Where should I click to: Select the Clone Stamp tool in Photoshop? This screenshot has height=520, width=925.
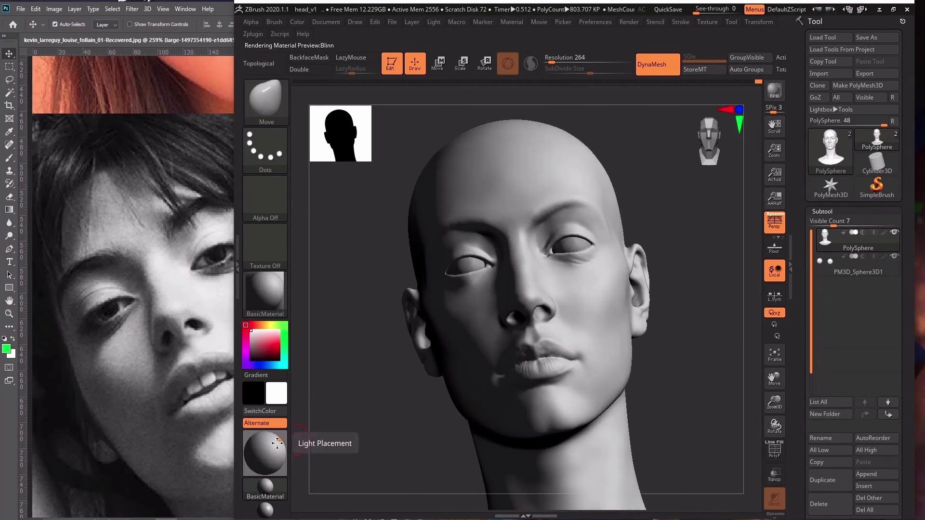(x=9, y=170)
